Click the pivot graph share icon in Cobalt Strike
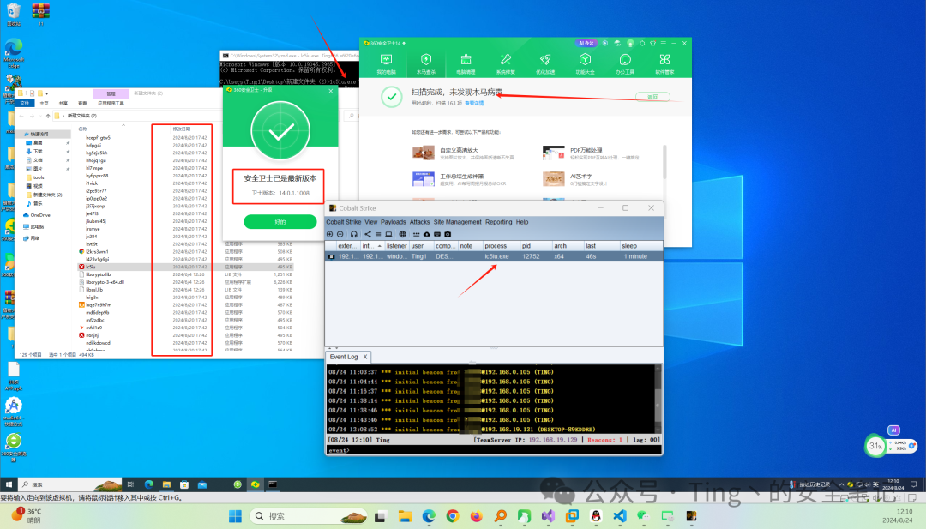The height and width of the screenshot is (529, 926). click(x=367, y=234)
